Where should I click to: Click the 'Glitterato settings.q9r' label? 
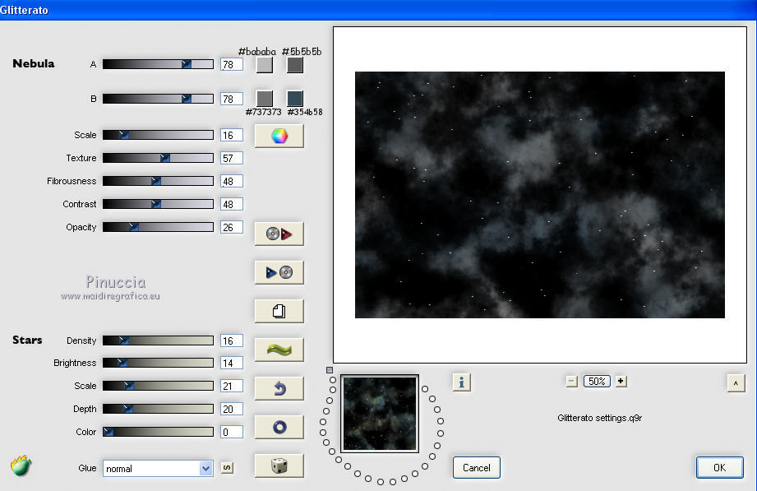click(x=600, y=418)
